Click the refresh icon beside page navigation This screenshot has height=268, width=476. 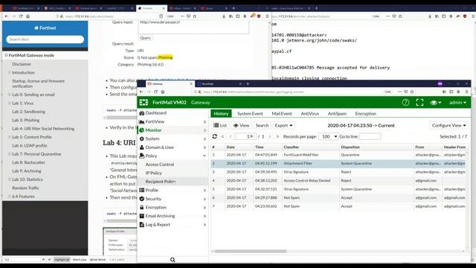pyautogui.click(x=215, y=136)
